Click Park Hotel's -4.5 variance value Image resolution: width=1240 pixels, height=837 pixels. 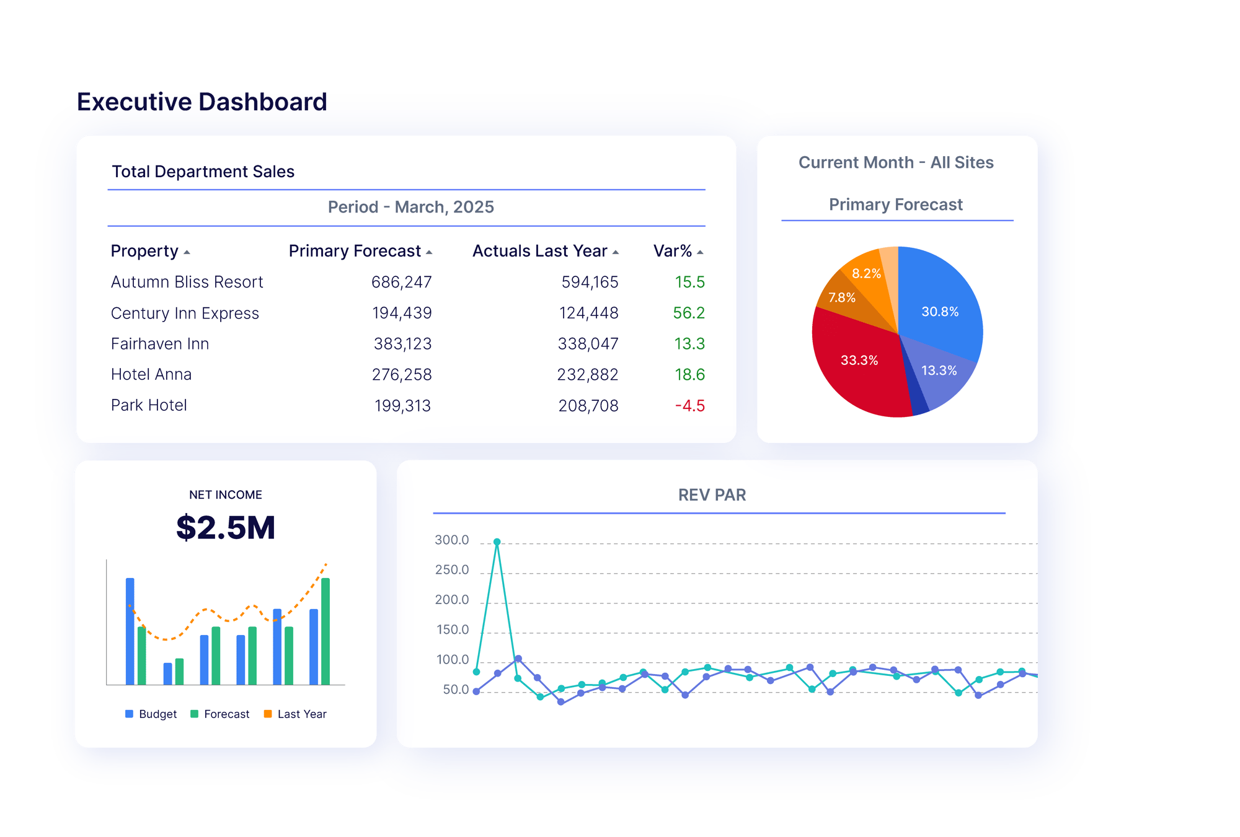pos(689,406)
